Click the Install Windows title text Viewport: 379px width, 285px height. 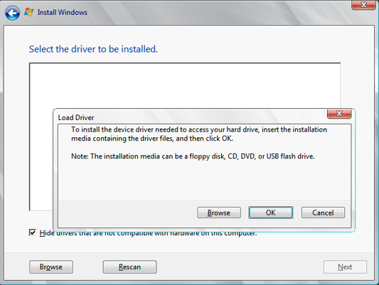pos(63,12)
